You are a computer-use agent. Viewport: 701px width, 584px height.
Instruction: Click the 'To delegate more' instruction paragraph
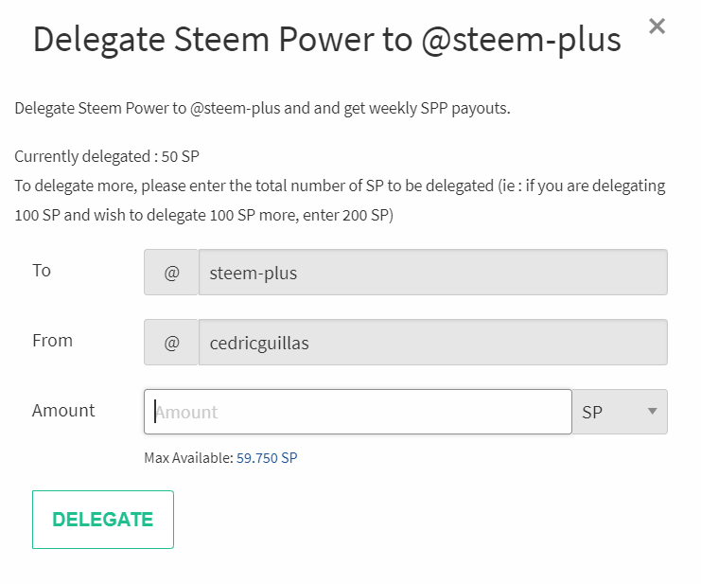point(340,186)
